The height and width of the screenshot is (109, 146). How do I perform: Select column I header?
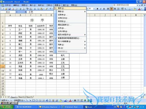pos(95,15)
